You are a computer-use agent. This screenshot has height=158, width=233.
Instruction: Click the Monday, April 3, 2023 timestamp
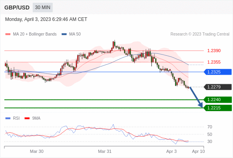46,19
